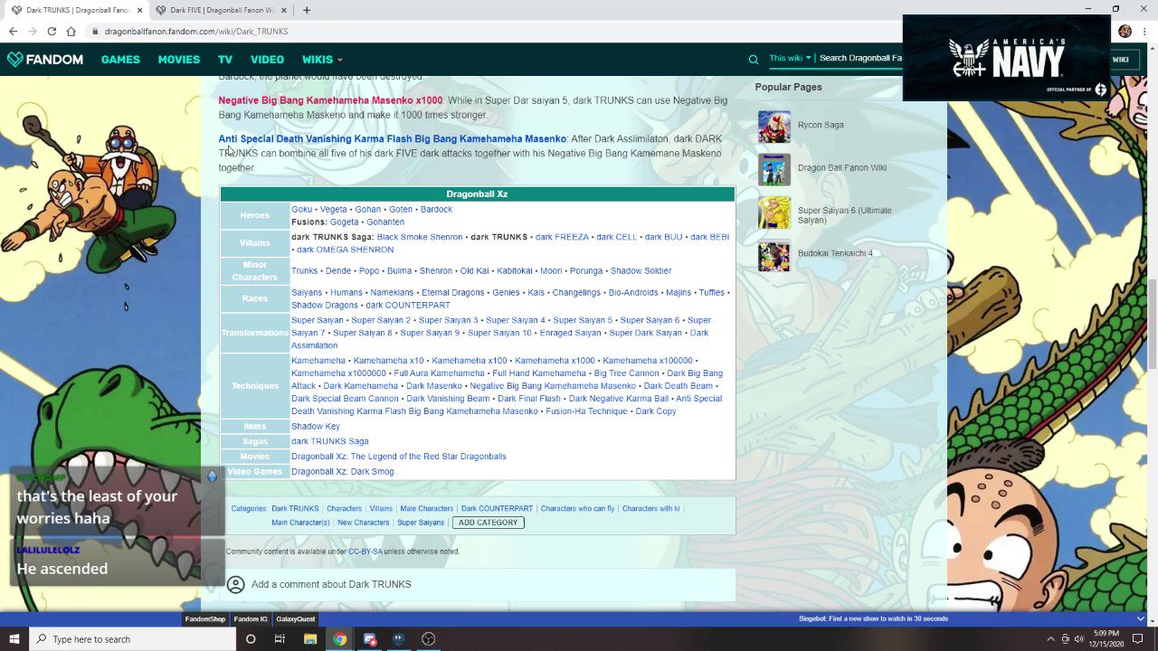Screen dimensions: 1158x651
Task: Open Dragonball Xz: Dark Smog link
Action: [343, 472]
